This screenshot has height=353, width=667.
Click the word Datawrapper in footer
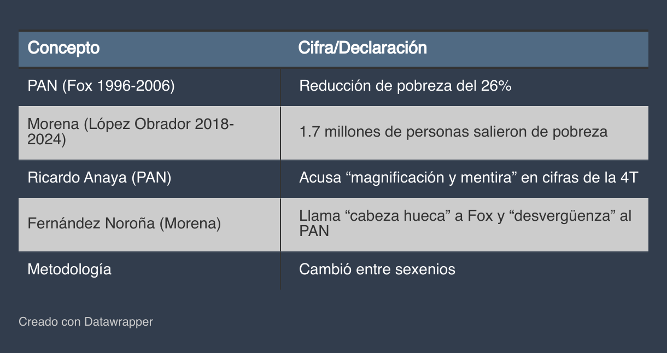point(119,322)
